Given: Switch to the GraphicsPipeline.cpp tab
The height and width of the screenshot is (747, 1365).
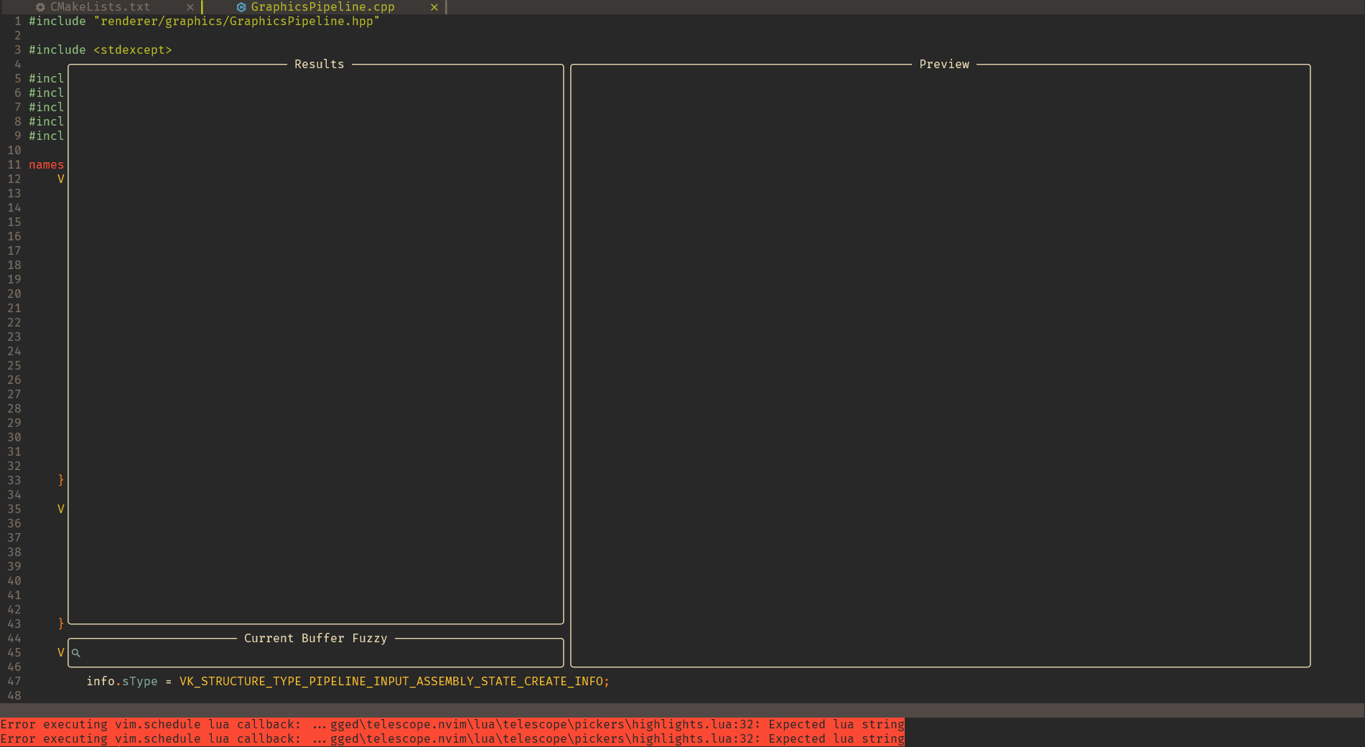Looking at the screenshot, I should tap(322, 7).
